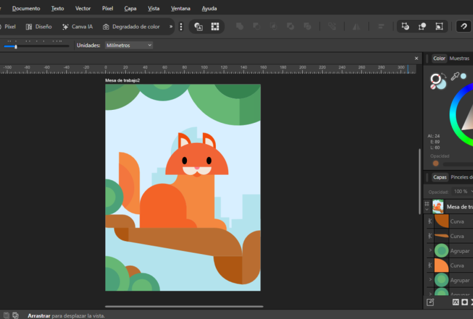Screen dimensions: 473x319
Task: Open the Capa menu
Action: tap(130, 8)
